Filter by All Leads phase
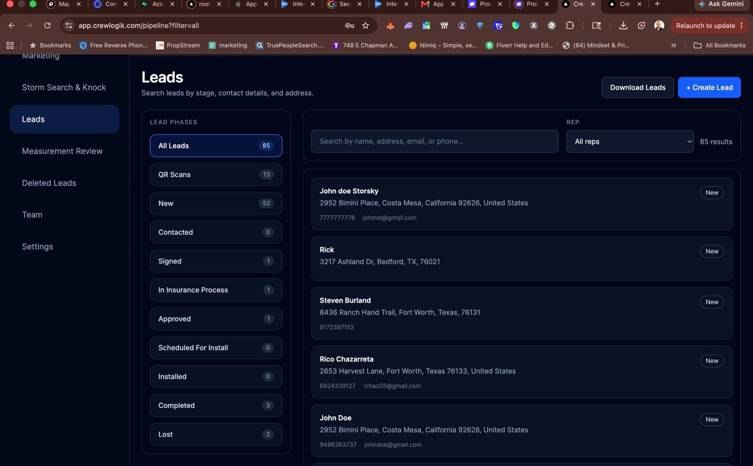Viewport: 753px width, 466px height. click(x=216, y=146)
